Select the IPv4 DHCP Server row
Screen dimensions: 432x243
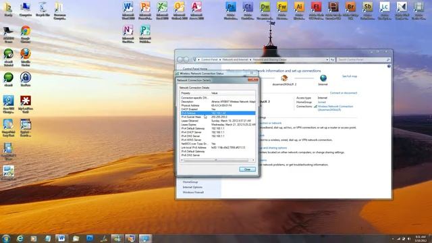(x=217, y=132)
